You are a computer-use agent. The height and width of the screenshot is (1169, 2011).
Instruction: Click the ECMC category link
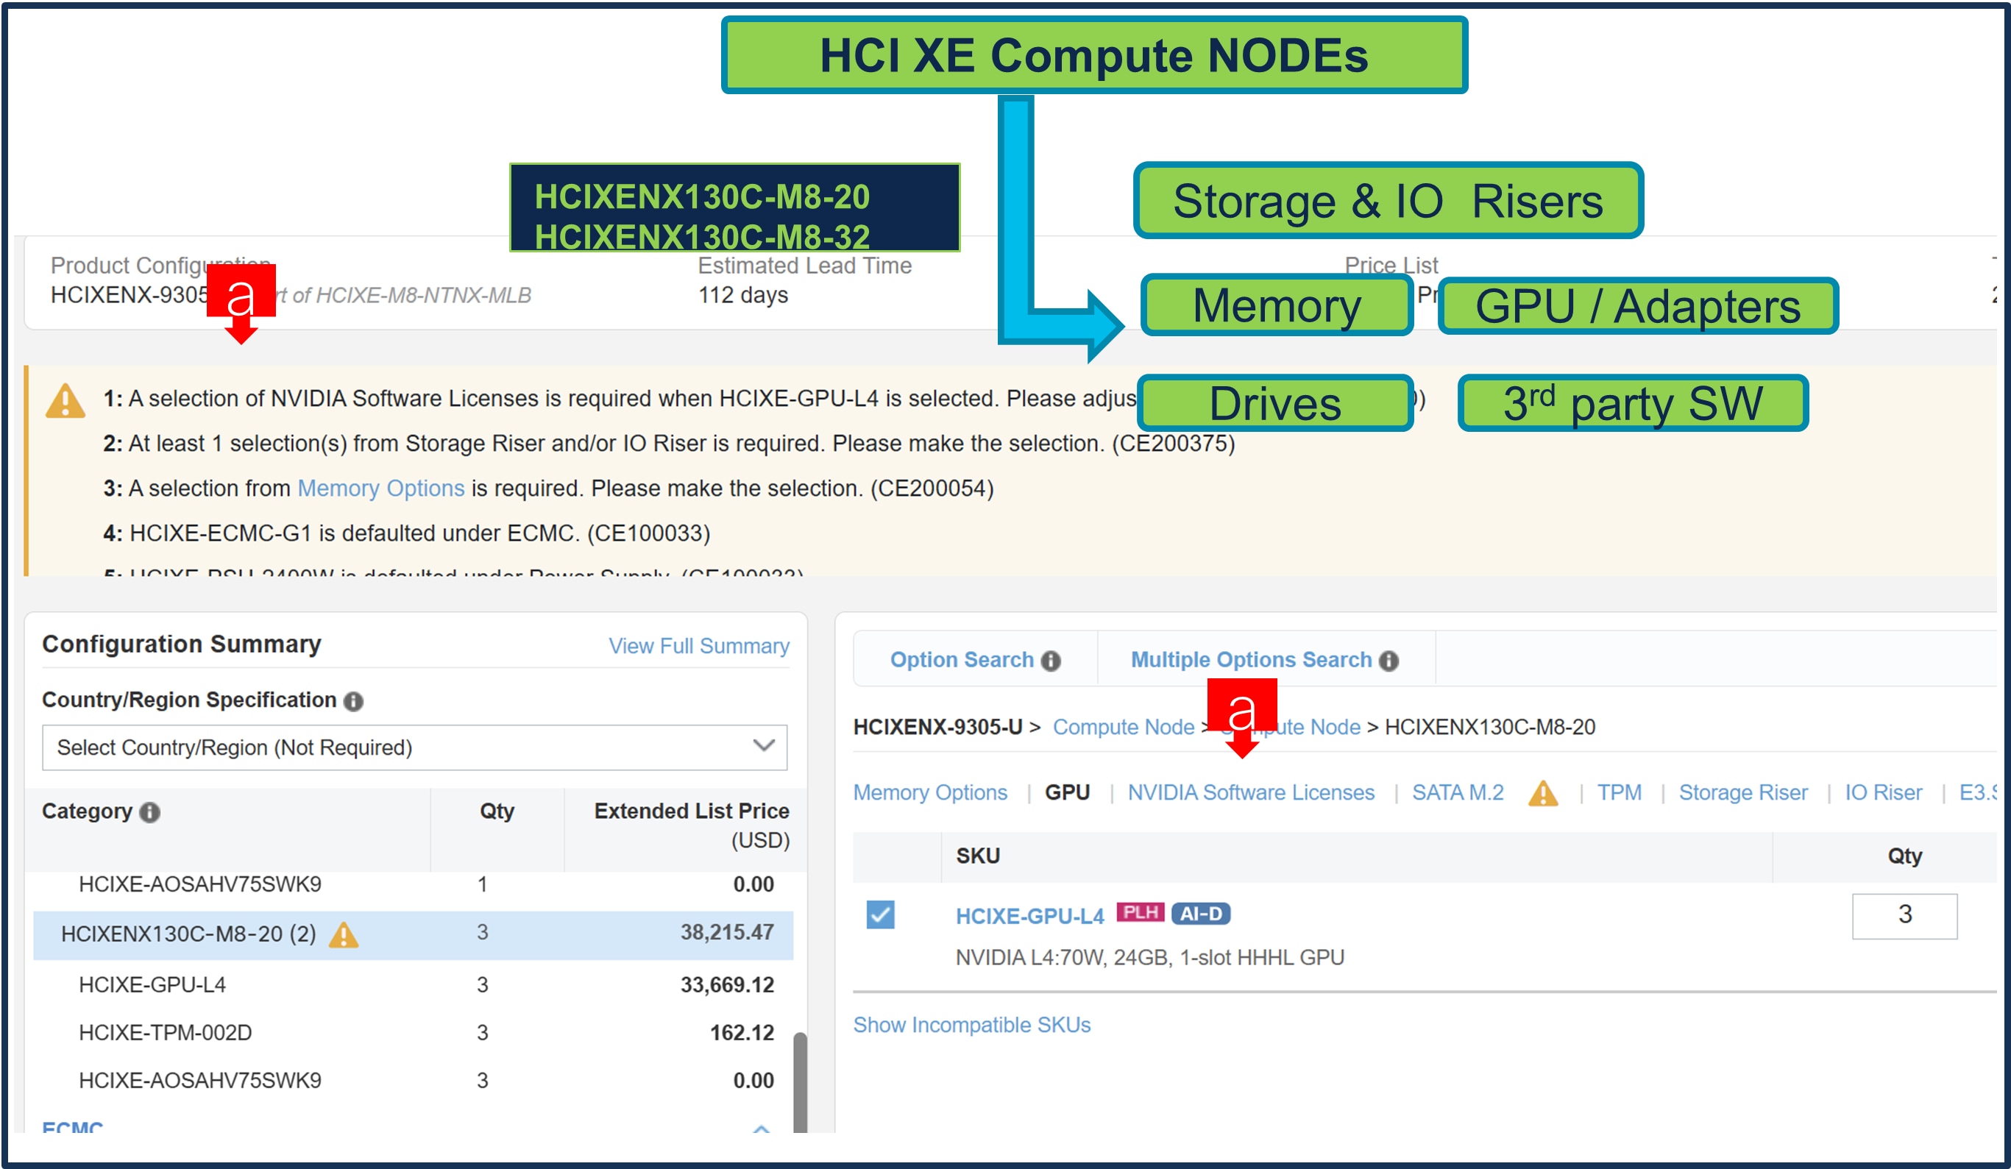72,1129
